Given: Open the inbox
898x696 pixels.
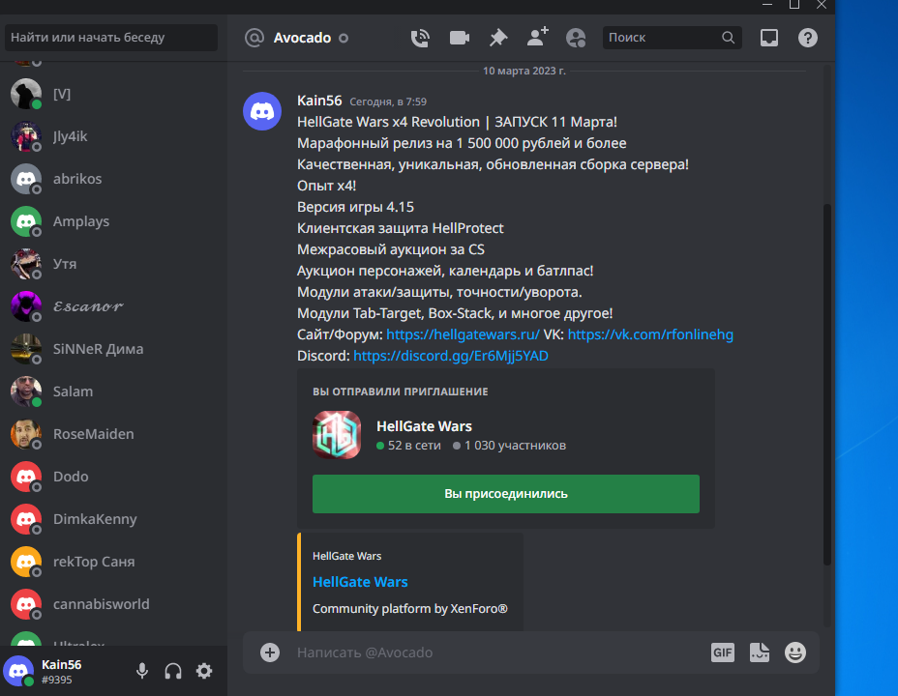Looking at the screenshot, I should pos(768,38).
